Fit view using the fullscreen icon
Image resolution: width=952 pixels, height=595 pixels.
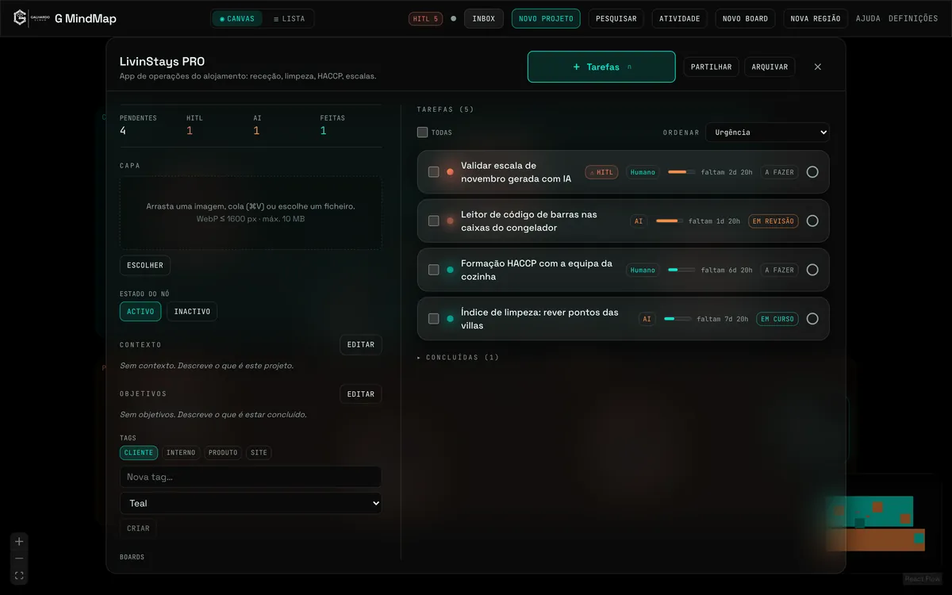pos(19,576)
